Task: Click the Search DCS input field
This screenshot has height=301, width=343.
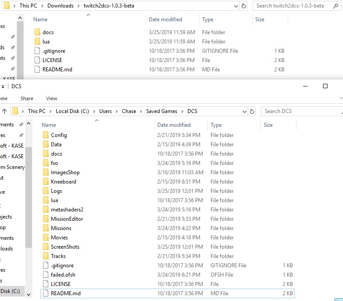Action: 302,111
